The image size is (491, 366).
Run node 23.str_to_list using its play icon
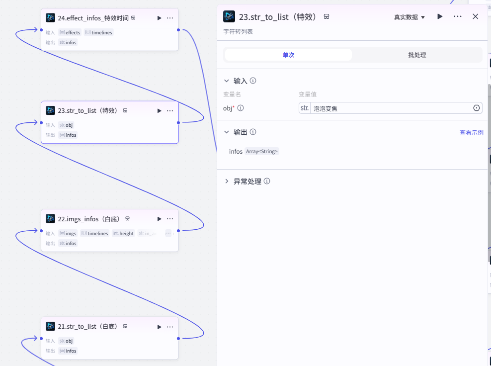159,110
